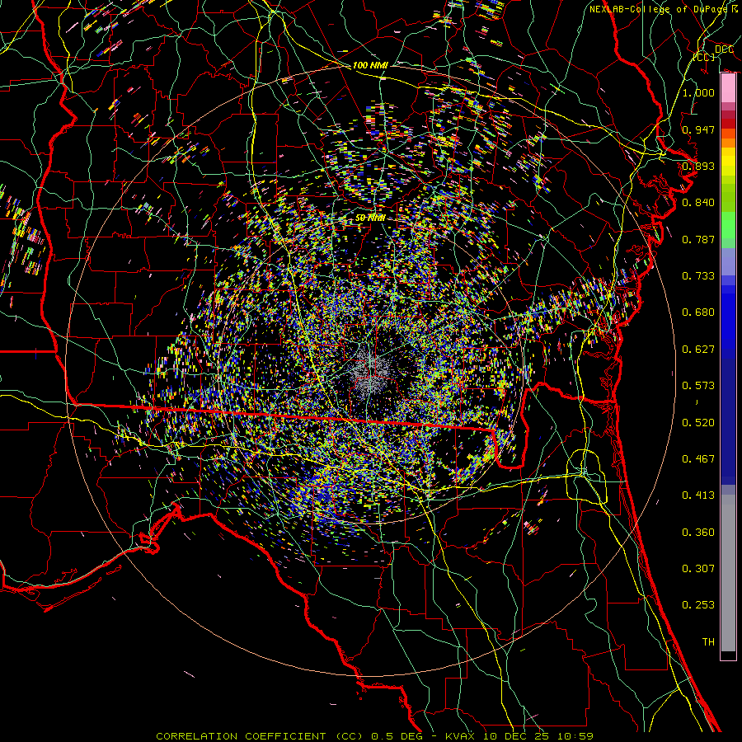Image resolution: width=742 pixels, height=742 pixels.
Task: Click the 0.573 scale value
Action: (698, 385)
